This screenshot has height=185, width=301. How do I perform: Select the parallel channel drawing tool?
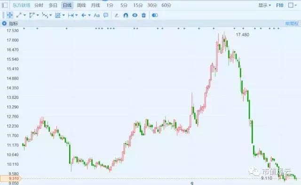click(32, 15)
